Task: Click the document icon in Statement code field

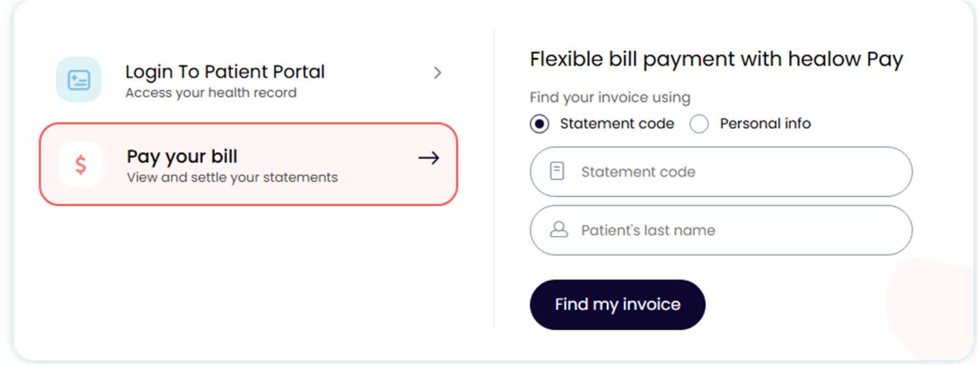Action: pos(557,171)
